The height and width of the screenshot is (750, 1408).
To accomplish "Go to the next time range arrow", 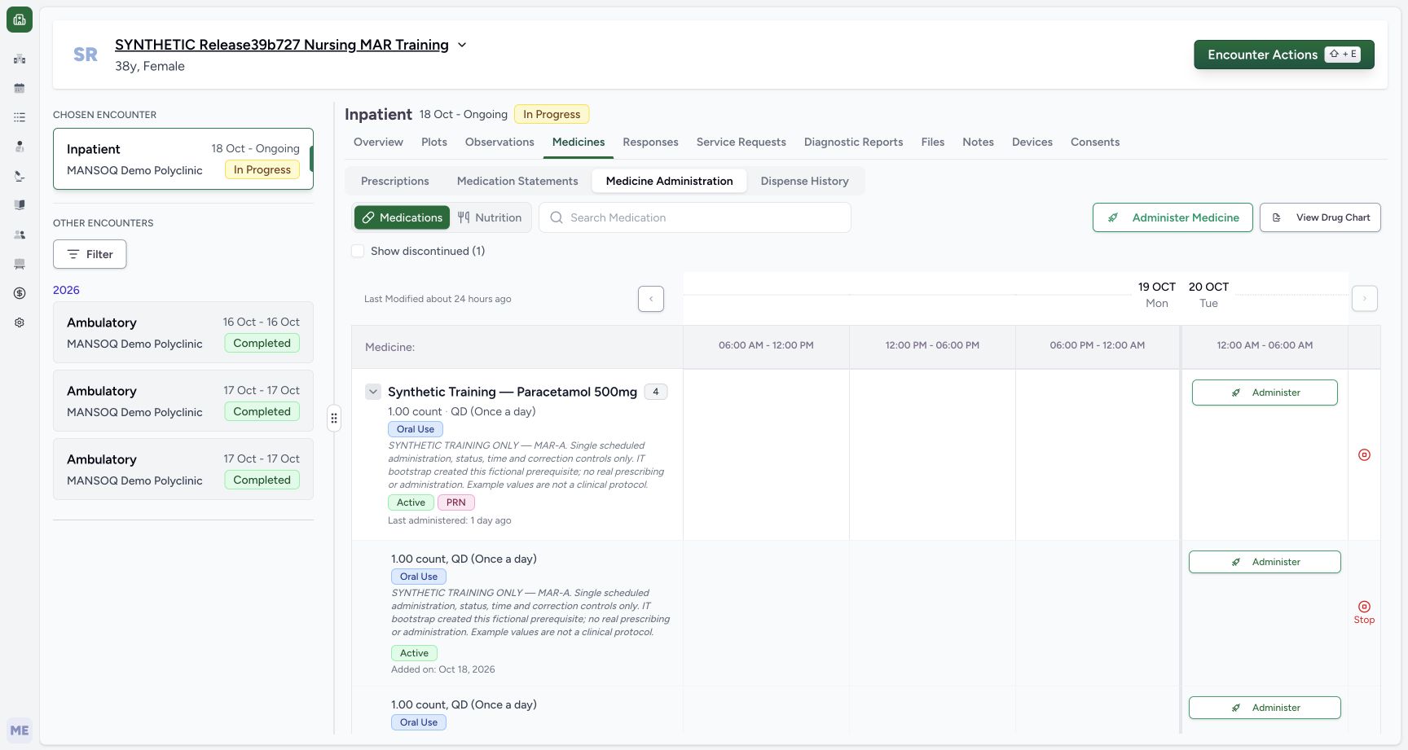I will click(1365, 299).
